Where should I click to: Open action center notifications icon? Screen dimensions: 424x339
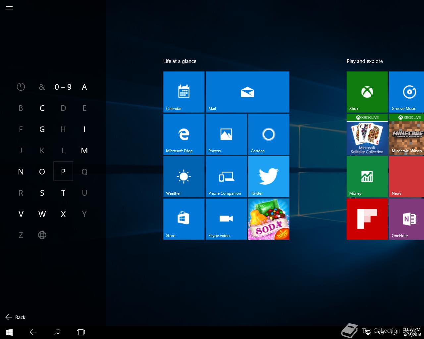394,332
